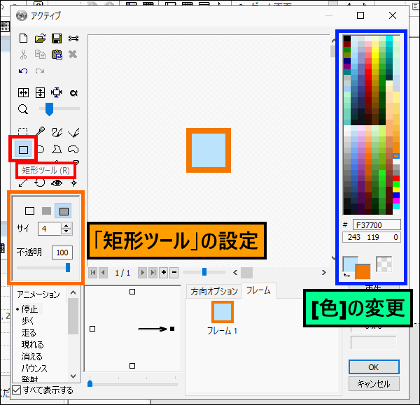Click the flip vertical icon

[40, 93]
